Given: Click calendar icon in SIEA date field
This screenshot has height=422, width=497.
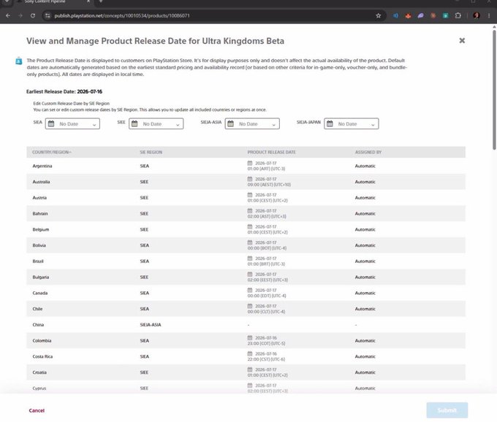Looking at the screenshot, I should (x=51, y=123).
